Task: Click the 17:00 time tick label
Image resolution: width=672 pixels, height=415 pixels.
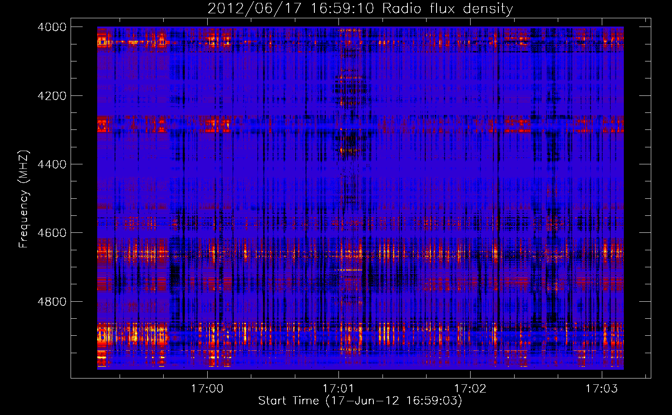Action: tap(207, 389)
